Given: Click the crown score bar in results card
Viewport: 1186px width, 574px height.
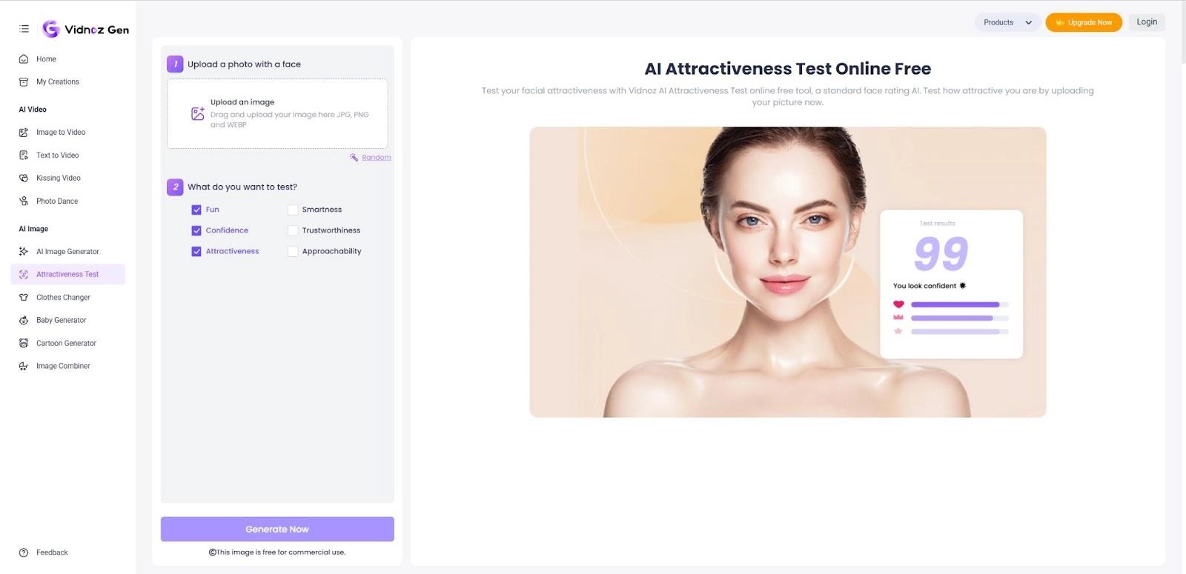Looking at the screenshot, I should tap(959, 318).
